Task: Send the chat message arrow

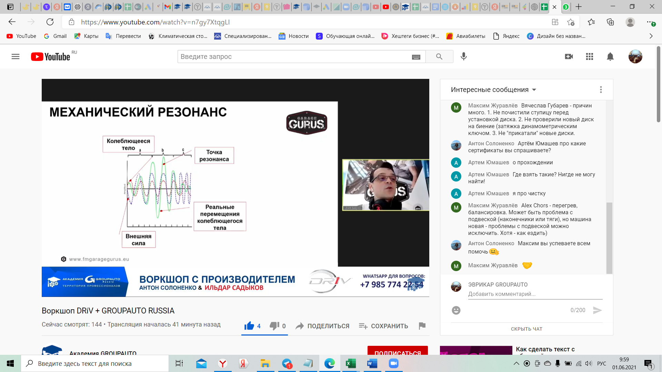Action: 598,310
